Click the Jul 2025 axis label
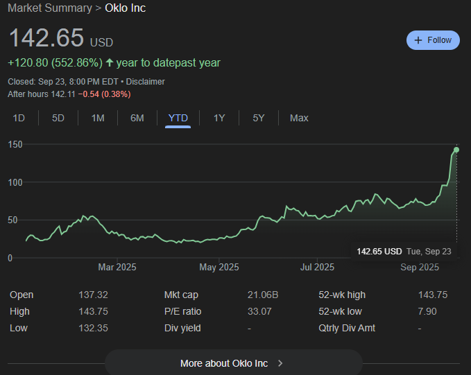This screenshot has height=375, width=471. click(x=317, y=268)
